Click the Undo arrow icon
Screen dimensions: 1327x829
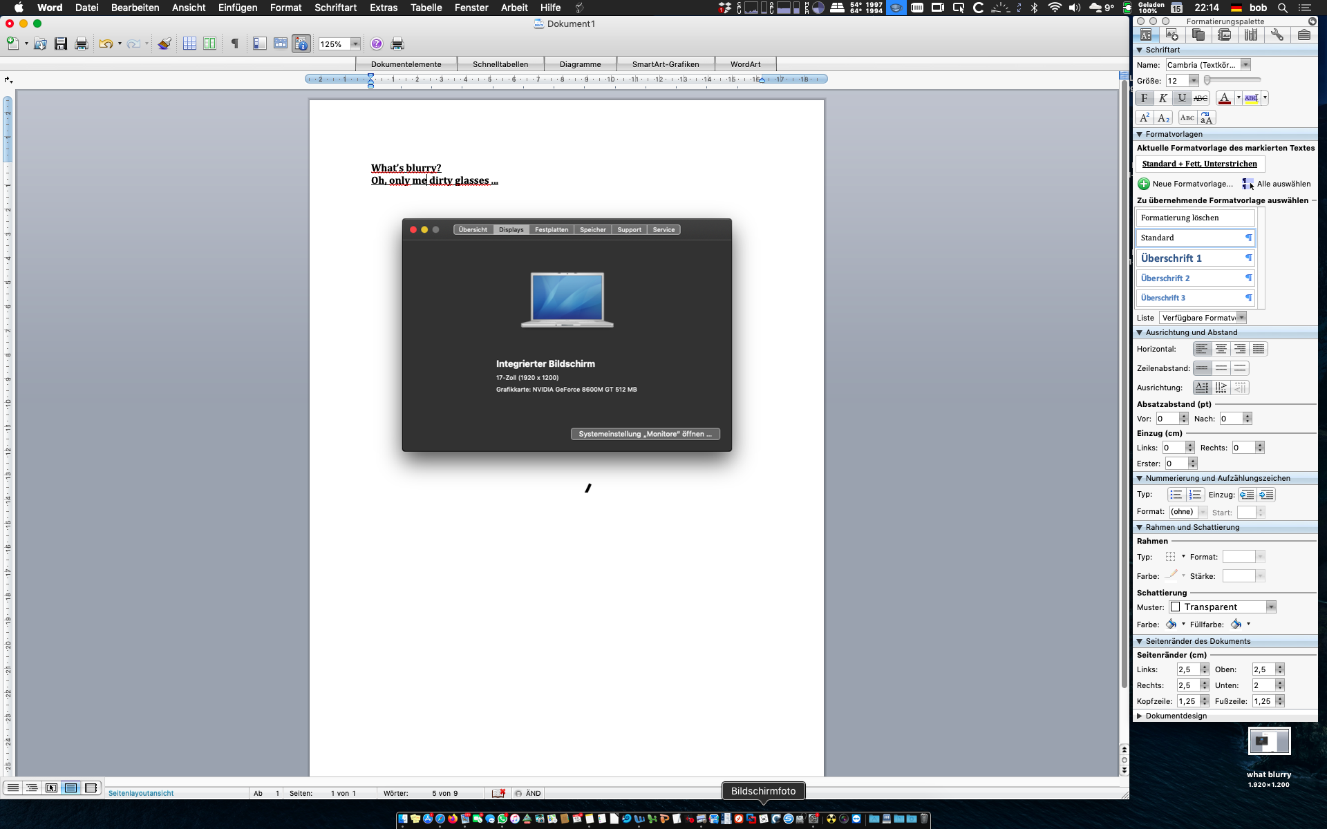[105, 44]
